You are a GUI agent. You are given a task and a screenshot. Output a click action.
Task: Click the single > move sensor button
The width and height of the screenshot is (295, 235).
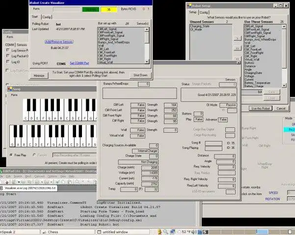tap(238, 38)
